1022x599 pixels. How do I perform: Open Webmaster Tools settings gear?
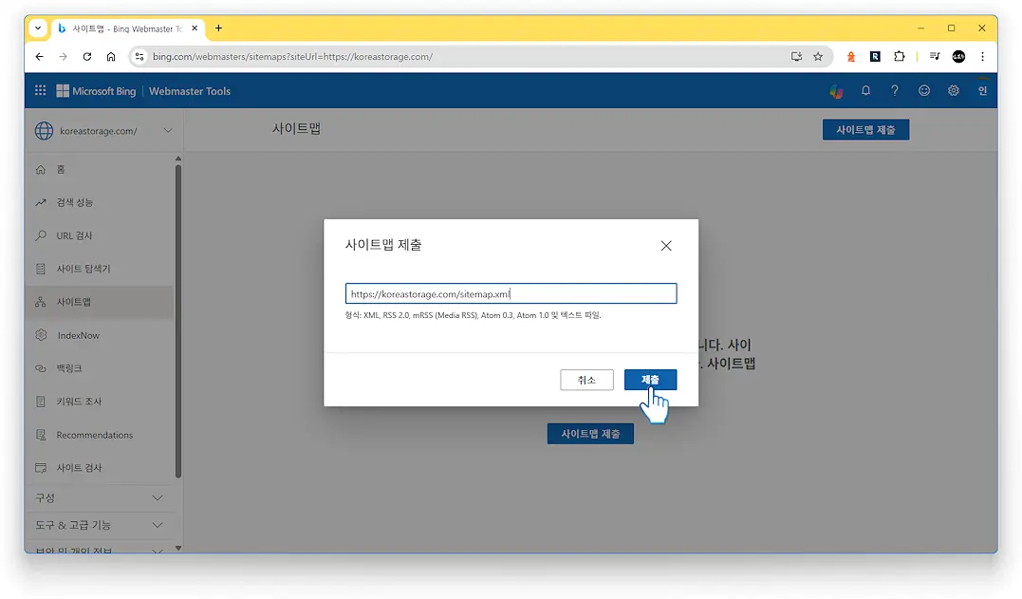click(x=953, y=90)
